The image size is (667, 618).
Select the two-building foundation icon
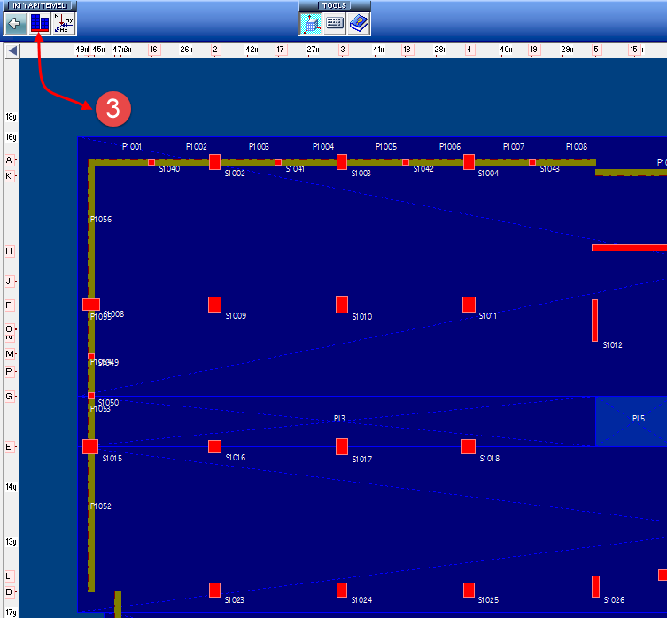click(x=40, y=24)
